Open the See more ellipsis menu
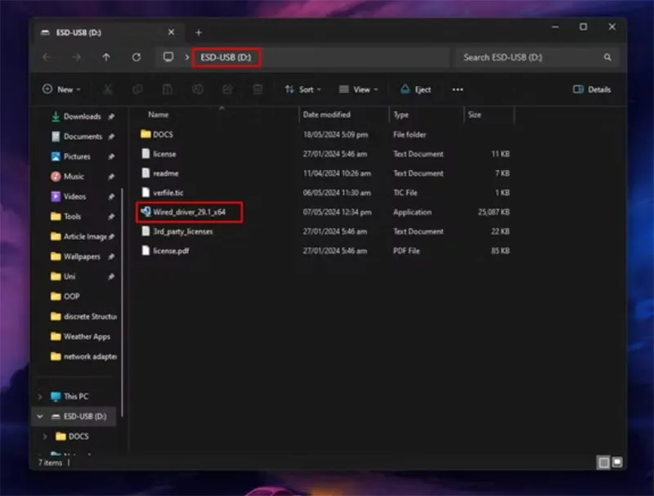The height and width of the screenshot is (496, 654). 457,89
